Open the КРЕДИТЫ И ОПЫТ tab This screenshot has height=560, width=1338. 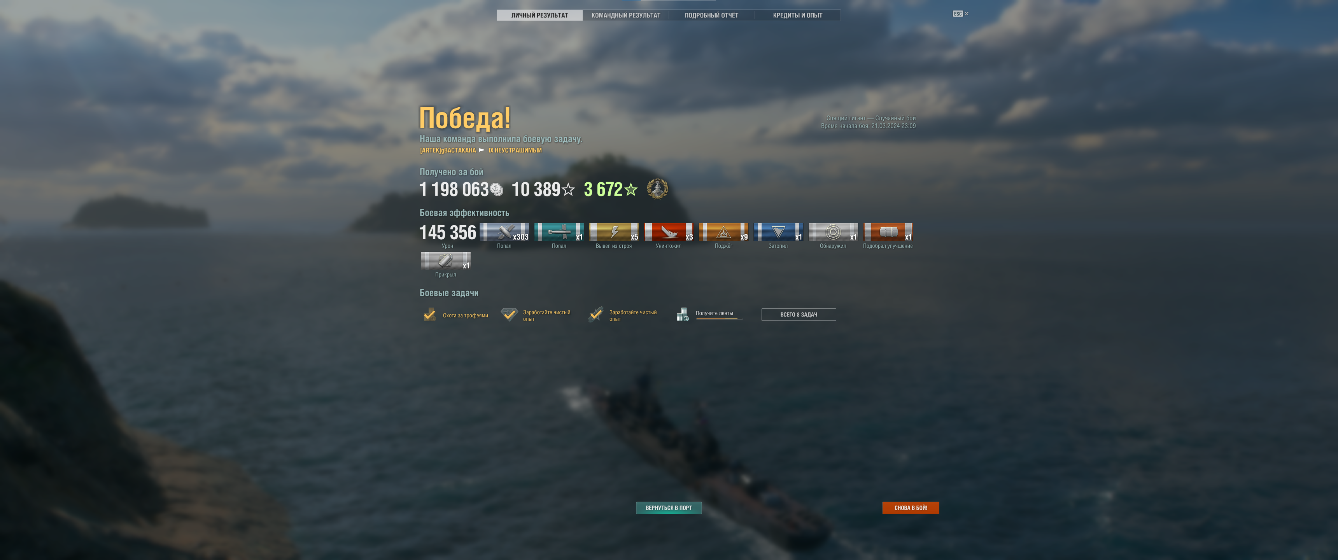tap(797, 15)
